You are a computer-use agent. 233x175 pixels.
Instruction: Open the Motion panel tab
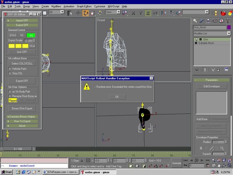(215, 21)
